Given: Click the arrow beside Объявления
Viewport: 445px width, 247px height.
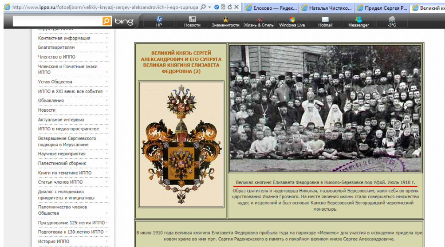Looking at the screenshot, I should pos(107,100).
